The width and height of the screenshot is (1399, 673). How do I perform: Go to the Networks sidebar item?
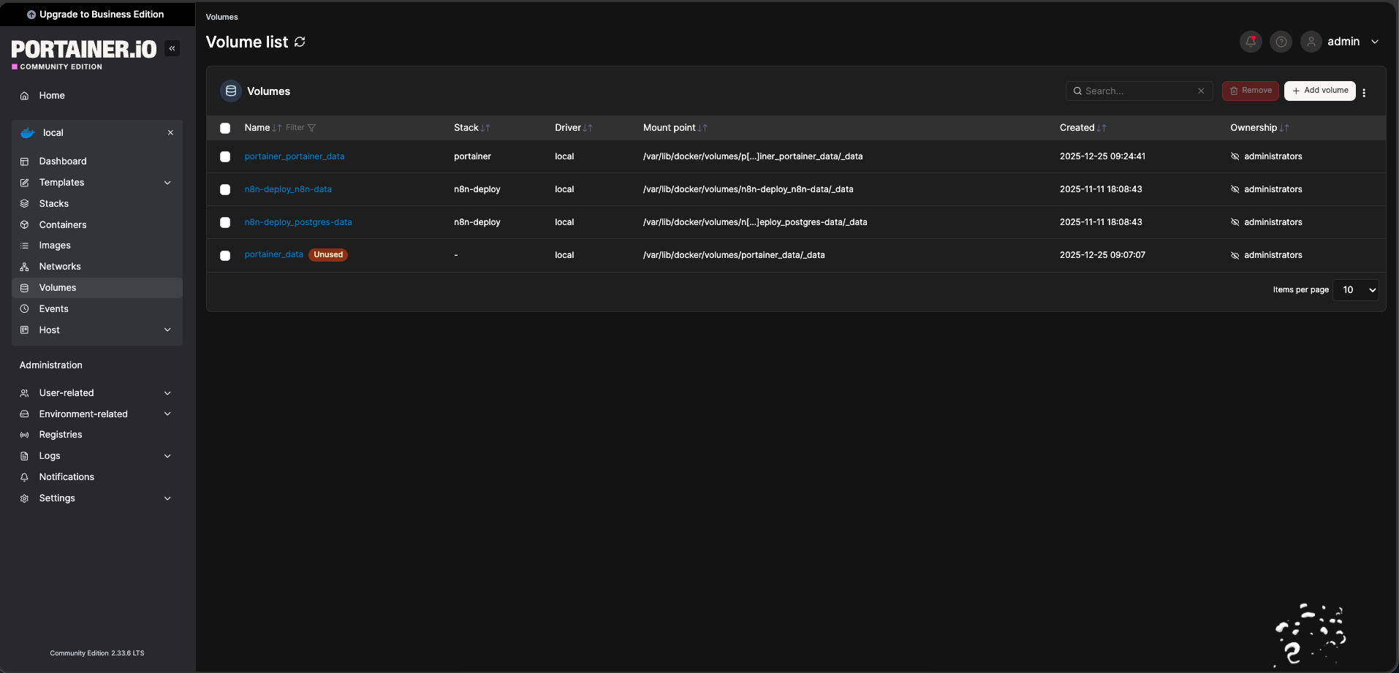60,267
